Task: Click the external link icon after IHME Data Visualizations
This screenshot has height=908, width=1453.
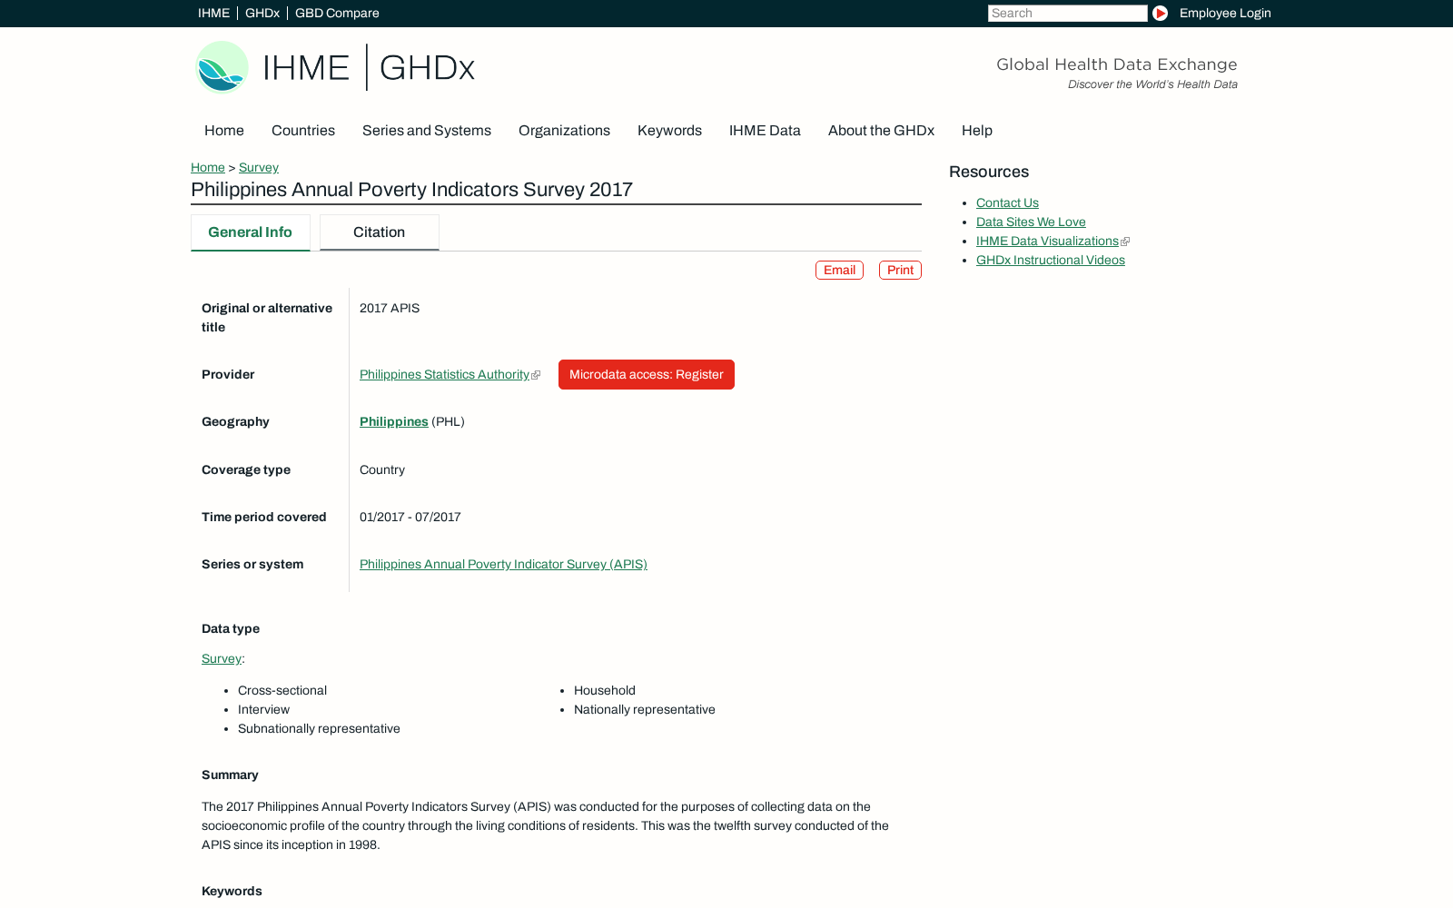Action: tap(1125, 242)
